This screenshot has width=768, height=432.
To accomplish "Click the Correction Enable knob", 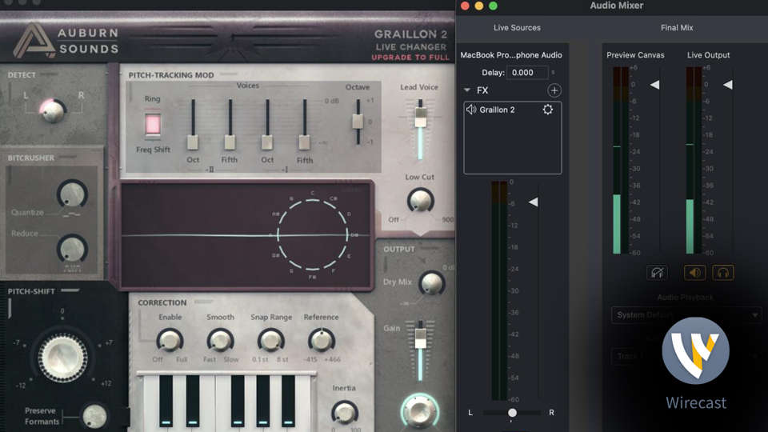I will click(170, 341).
